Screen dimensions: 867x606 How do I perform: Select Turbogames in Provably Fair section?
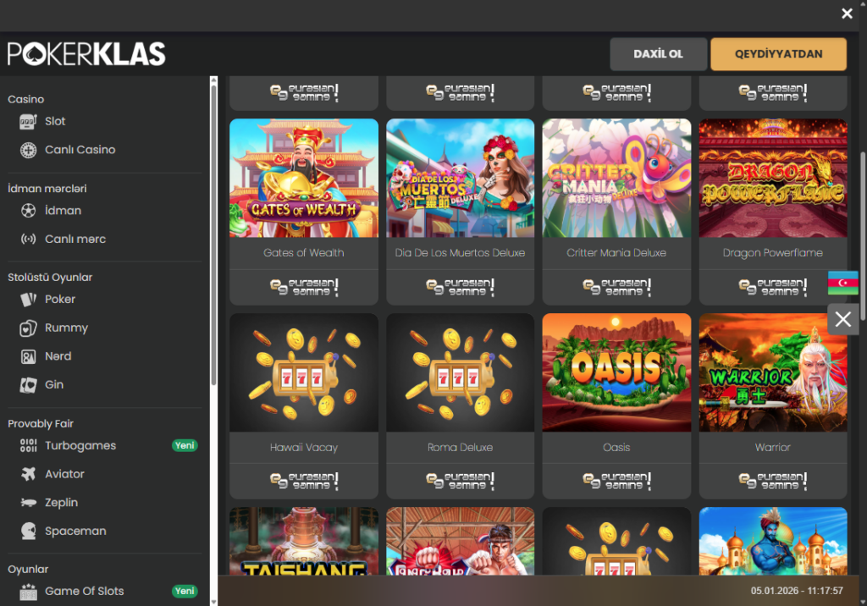pos(80,446)
